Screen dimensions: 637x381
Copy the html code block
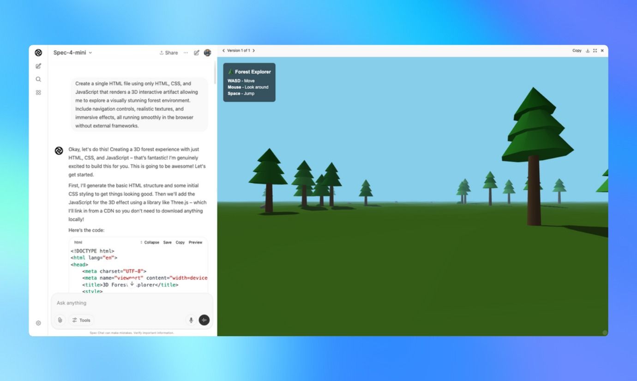tap(180, 242)
